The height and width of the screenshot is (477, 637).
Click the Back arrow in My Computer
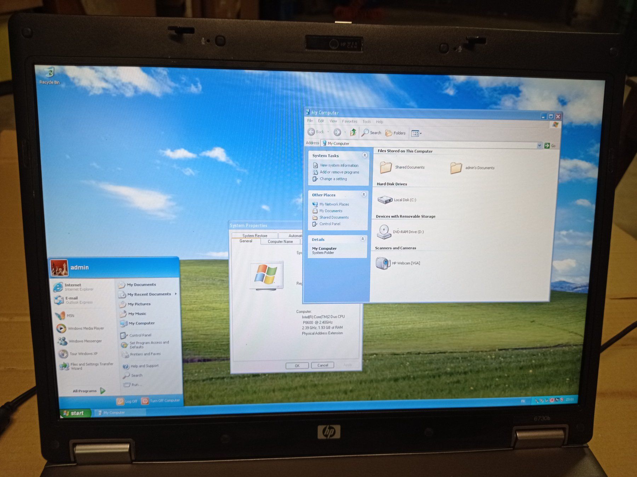click(316, 132)
